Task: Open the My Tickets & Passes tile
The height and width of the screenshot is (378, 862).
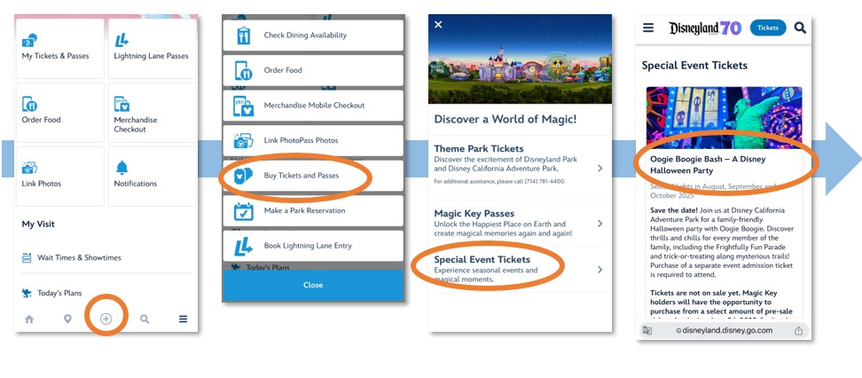Action: click(x=59, y=49)
